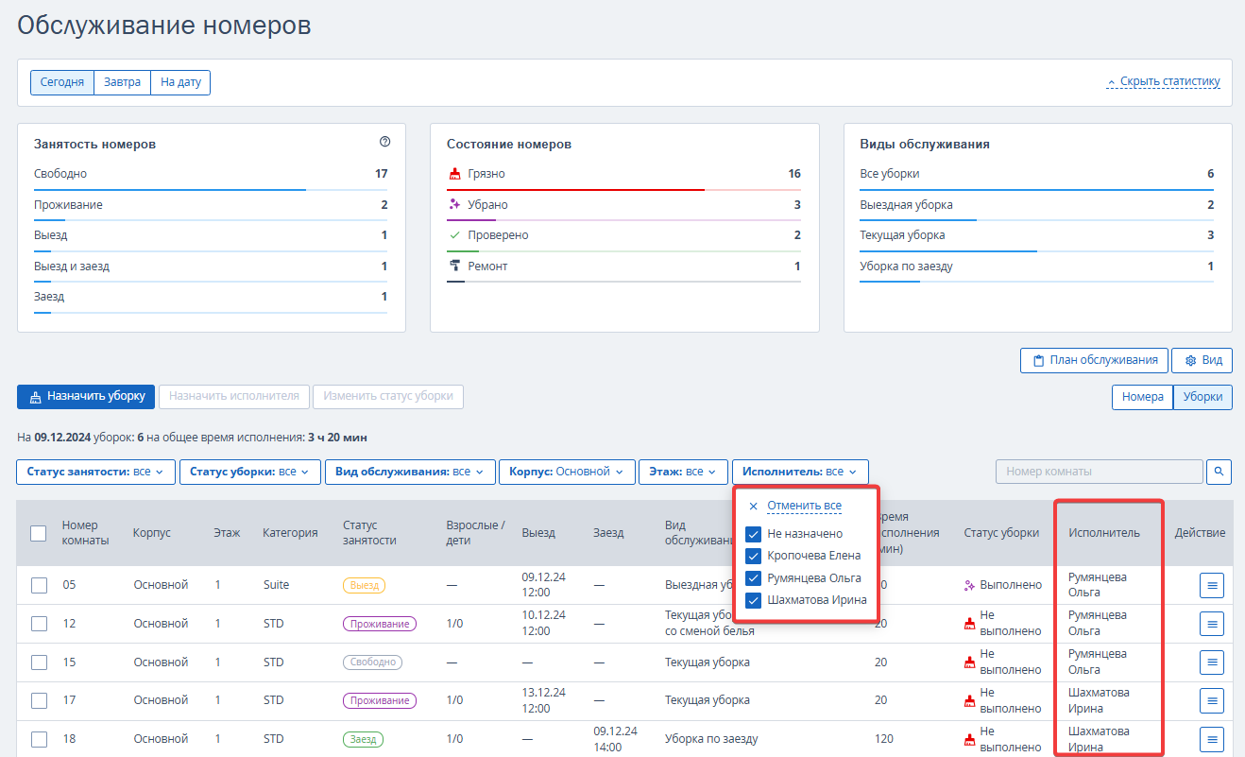Viewport: 1245px width, 757px height.
Task: Click the dirty-room icon beside Грязно
Action: [x=454, y=174]
